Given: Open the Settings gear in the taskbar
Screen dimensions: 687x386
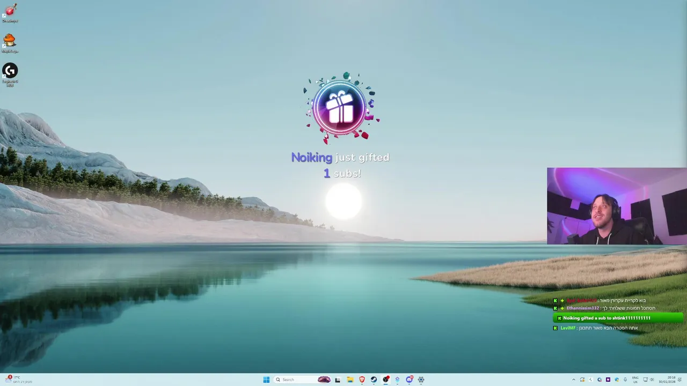Looking at the screenshot, I should pos(421,380).
